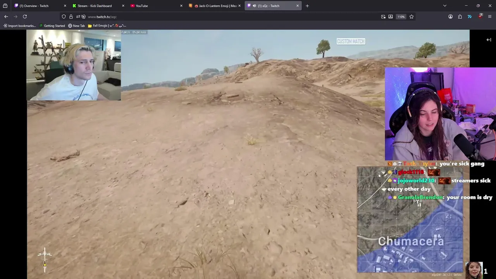The width and height of the screenshot is (496, 279).
Task: Go forward to the next page
Action: [x=15, y=17]
